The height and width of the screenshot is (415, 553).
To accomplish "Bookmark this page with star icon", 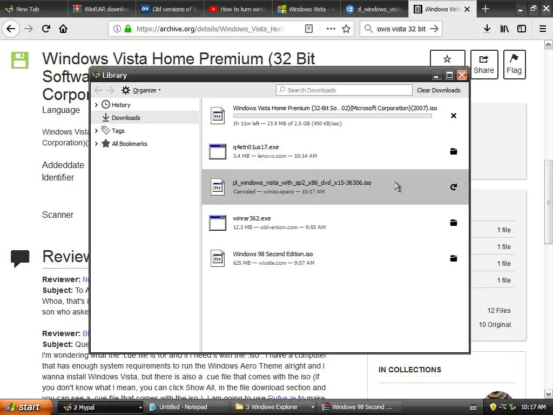I will coord(346,29).
